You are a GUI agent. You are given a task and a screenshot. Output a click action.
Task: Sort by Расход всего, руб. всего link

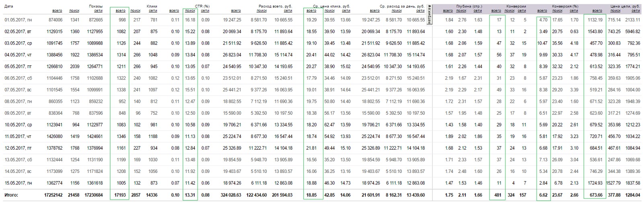click(236, 11)
